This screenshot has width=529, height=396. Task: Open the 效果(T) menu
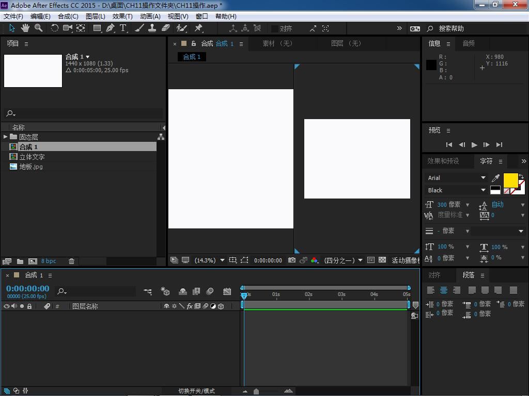122,16
